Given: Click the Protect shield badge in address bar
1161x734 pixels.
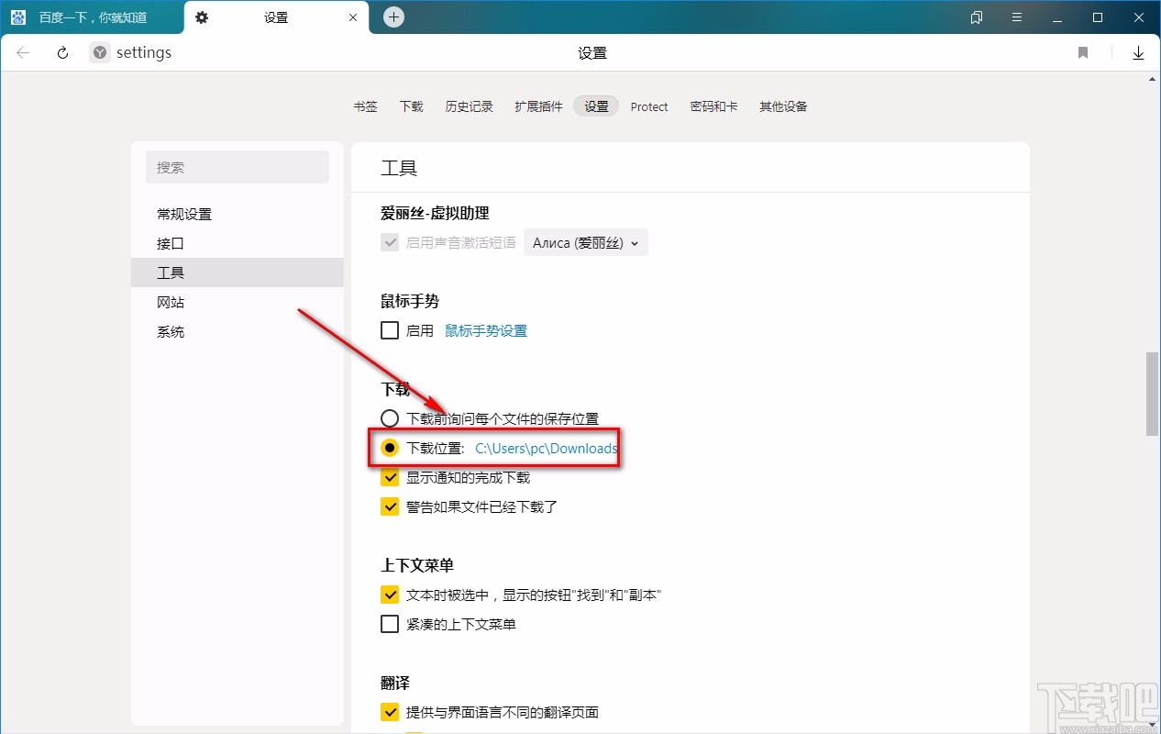Looking at the screenshot, I should (98, 52).
